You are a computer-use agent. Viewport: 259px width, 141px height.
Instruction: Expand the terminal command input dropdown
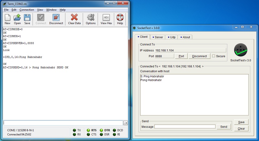point(126,123)
